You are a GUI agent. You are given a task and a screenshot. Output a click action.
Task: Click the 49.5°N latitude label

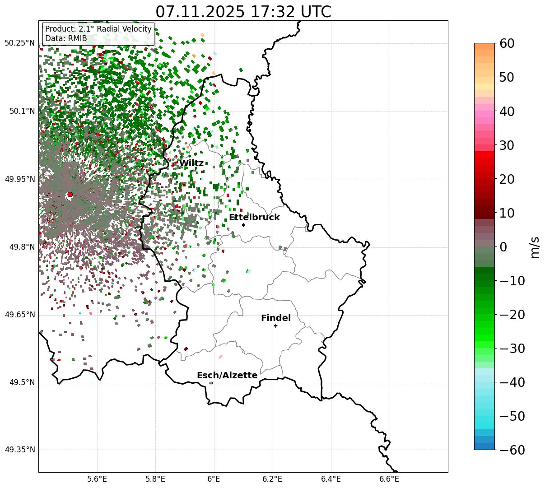tap(22, 382)
